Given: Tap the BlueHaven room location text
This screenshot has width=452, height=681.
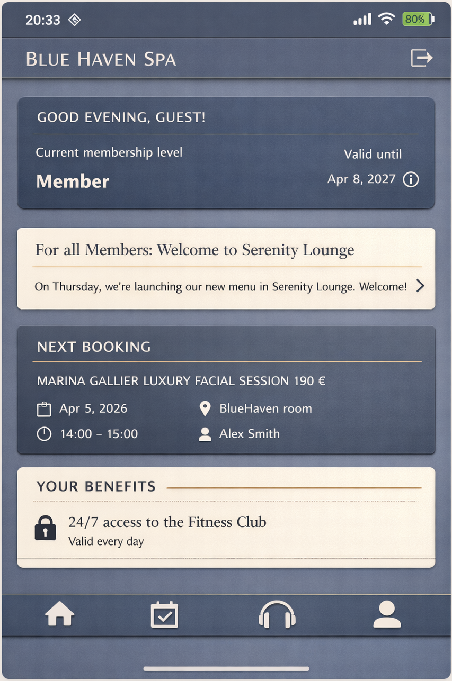Looking at the screenshot, I should [x=265, y=408].
